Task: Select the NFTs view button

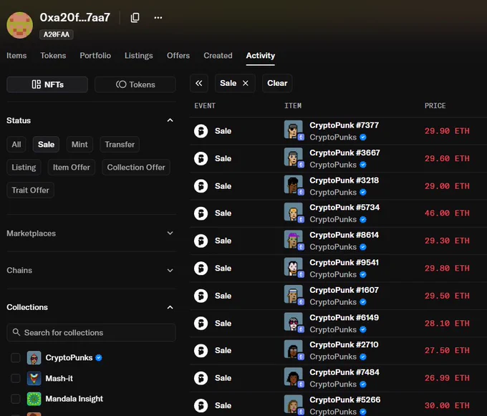Action: point(47,84)
